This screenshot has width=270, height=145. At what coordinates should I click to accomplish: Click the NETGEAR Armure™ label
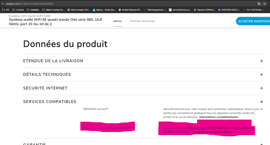coord(96,109)
